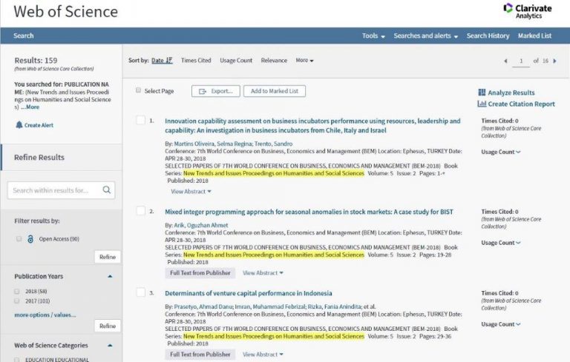Tick the 2018 publication year checkbox
Viewport: 570px width, 362px height.
click(17, 292)
